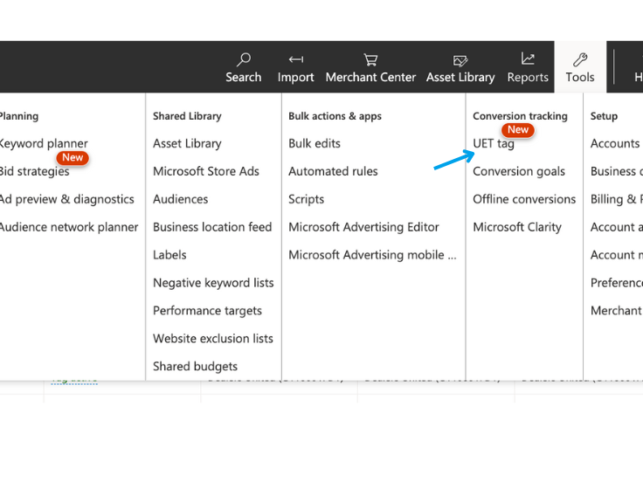Open Microsoft Store Ads
The image size is (643, 482).
pyautogui.click(x=206, y=171)
